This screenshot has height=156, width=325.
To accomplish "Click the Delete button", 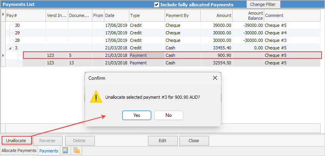I will tap(80, 141).
